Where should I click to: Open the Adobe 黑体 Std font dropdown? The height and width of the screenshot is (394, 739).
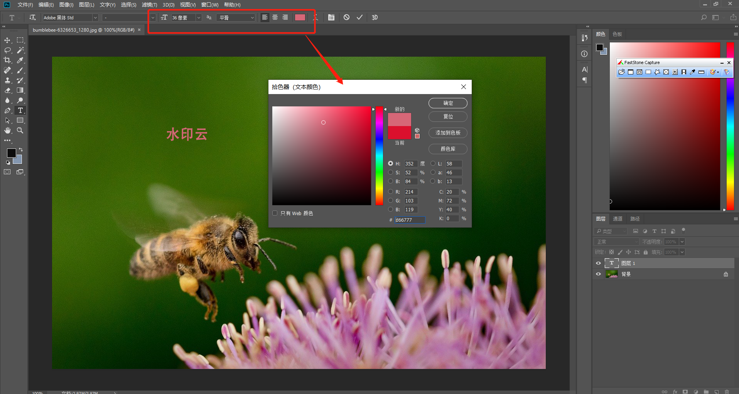tap(95, 18)
